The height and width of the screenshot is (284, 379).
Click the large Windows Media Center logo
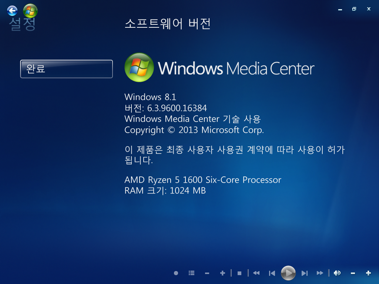[x=219, y=68]
